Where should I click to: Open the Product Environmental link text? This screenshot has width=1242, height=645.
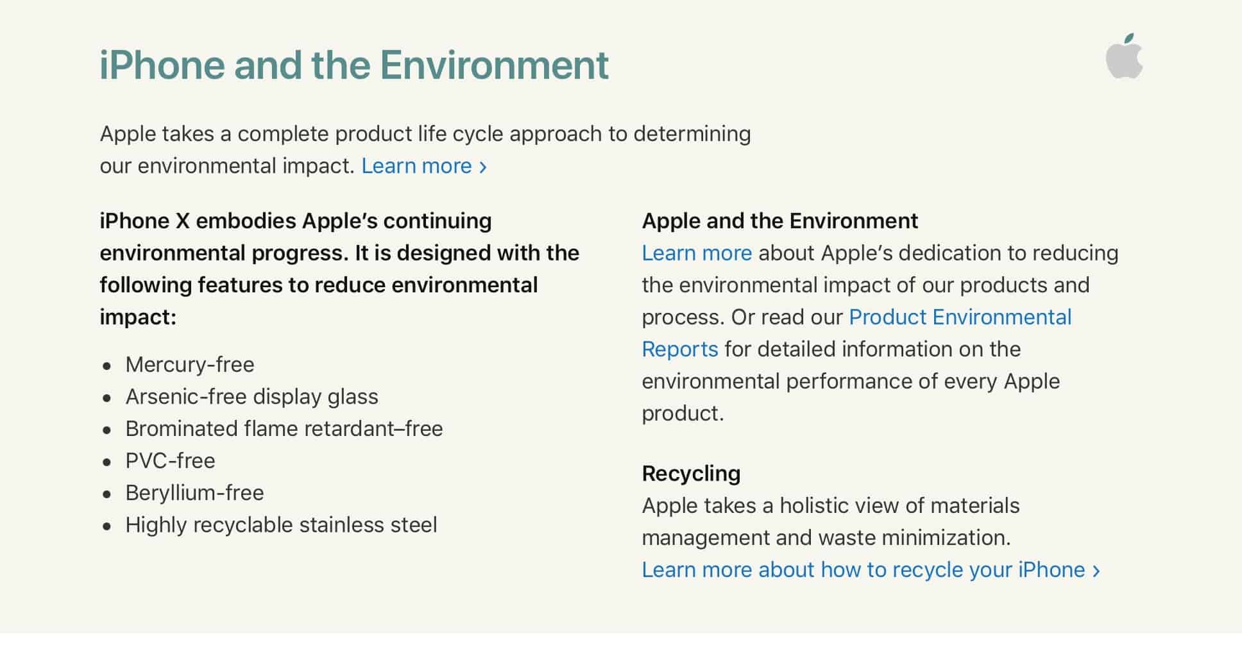[960, 317]
